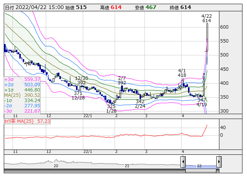This screenshot has width=247, height=177.
Task: Click the 12/28 371 low price marker
Action: [x=78, y=95]
